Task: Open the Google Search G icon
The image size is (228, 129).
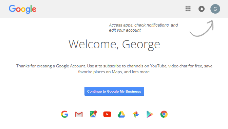Action: coord(65,114)
